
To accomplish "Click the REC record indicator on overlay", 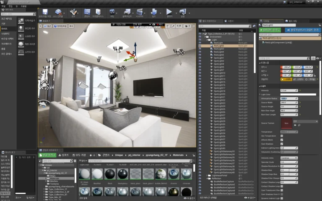I will [160, 25].
